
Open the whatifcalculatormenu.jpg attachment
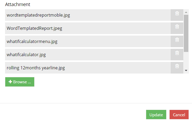click(x=88, y=41)
